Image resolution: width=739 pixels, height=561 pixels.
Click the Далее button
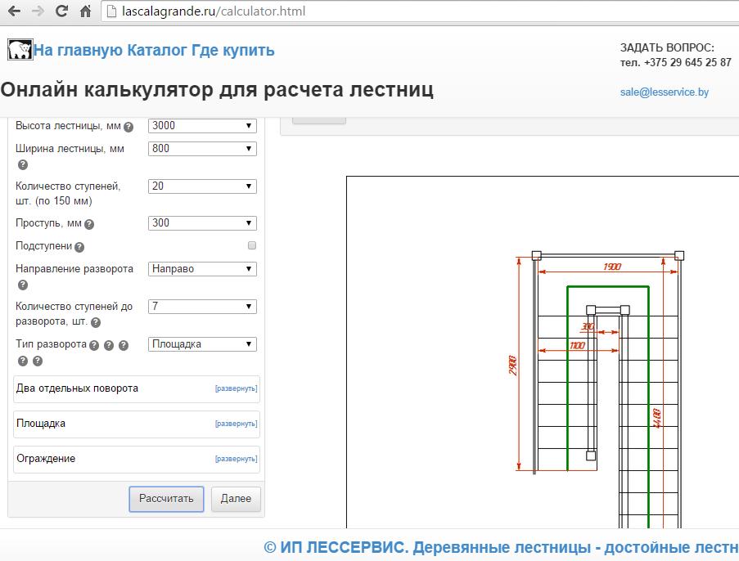coord(236,499)
